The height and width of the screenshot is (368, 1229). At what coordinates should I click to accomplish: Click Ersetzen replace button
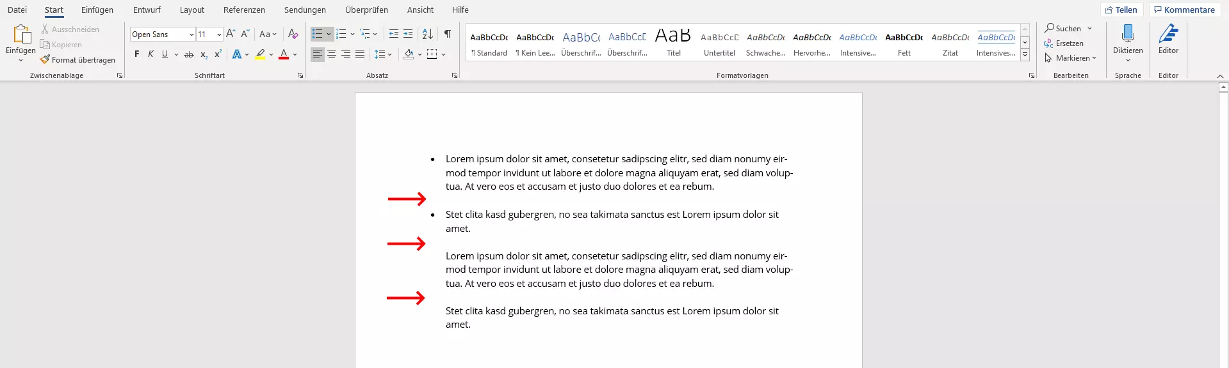pyautogui.click(x=1064, y=43)
